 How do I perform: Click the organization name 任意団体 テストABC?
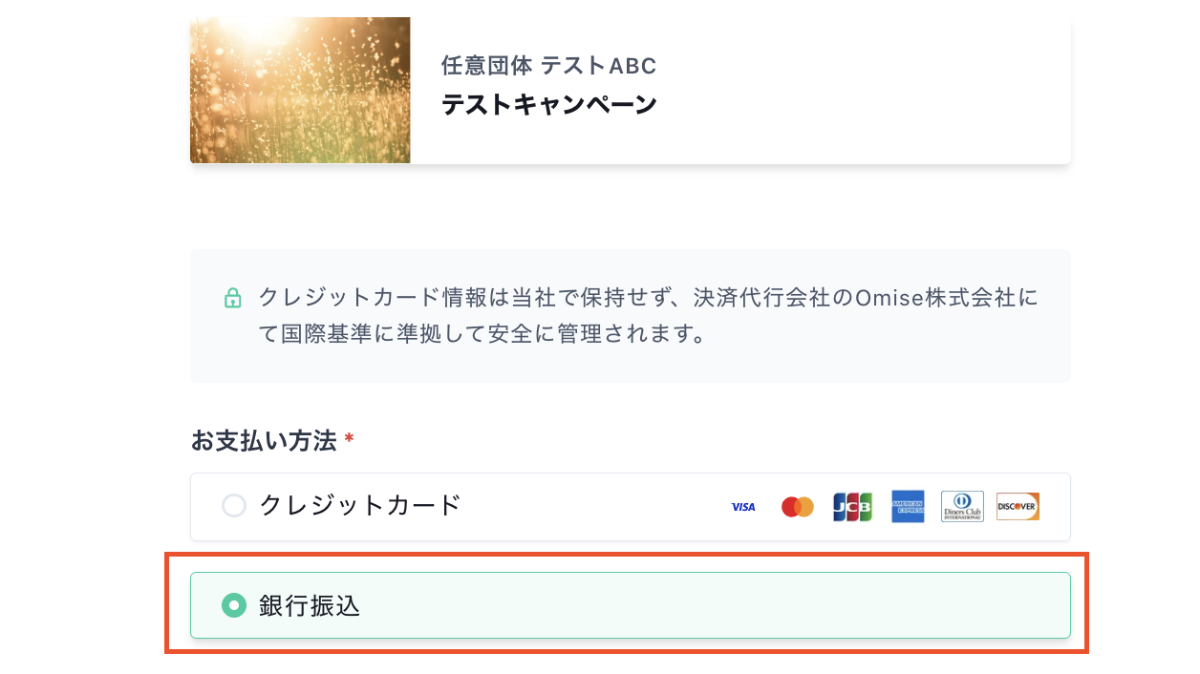pos(549,65)
